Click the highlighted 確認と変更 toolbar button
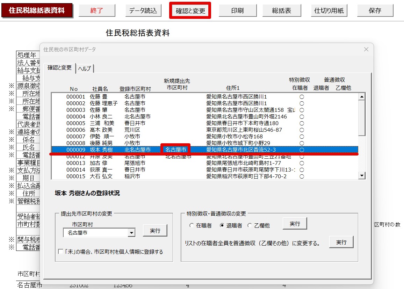 click(190, 11)
